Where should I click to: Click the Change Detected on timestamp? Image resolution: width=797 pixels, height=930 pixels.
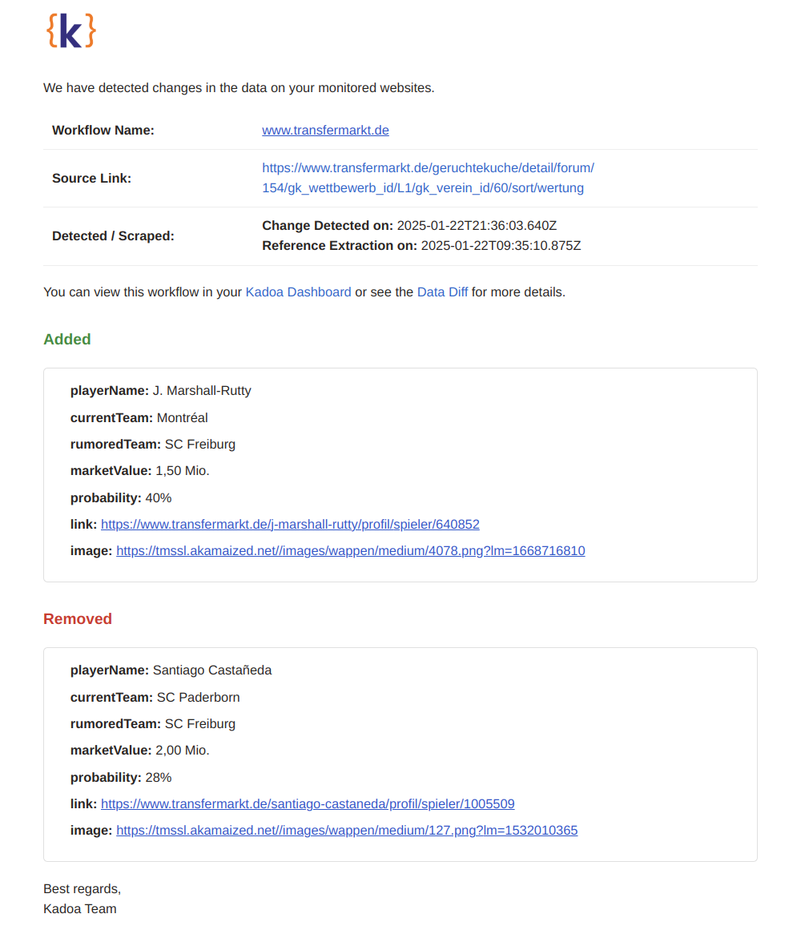477,225
